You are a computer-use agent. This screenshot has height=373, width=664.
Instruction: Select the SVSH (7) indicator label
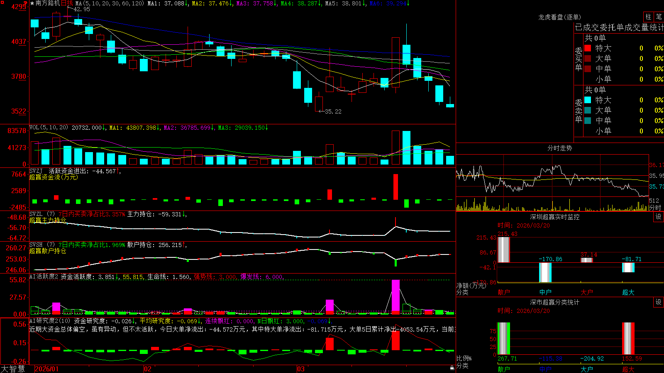pyautogui.click(x=42, y=245)
